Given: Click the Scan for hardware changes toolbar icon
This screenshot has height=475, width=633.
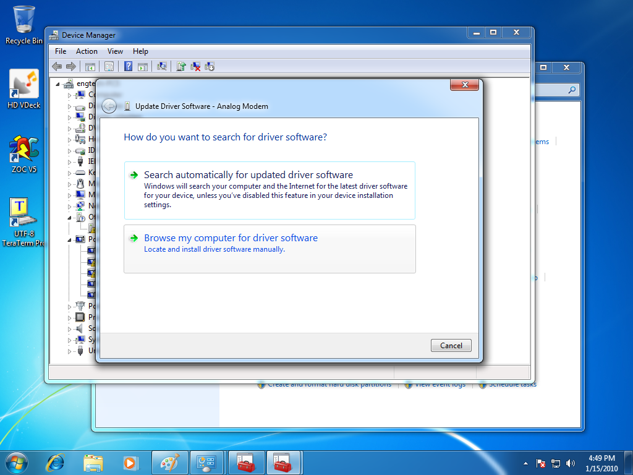Looking at the screenshot, I should coord(162,66).
